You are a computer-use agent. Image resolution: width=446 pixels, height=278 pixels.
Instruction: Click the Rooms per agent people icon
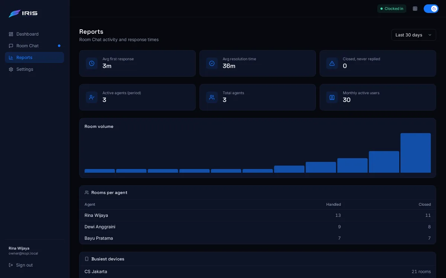pyautogui.click(x=87, y=192)
